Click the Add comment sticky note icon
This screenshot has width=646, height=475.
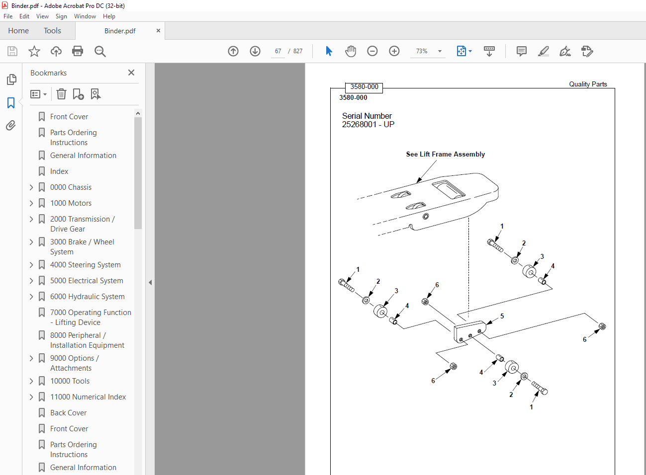[522, 51]
